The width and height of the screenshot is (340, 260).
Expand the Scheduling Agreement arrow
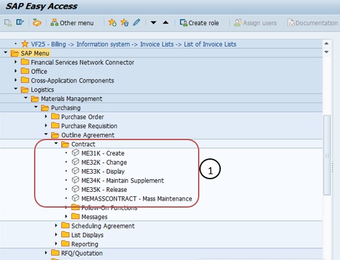click(x=56, y=225)
